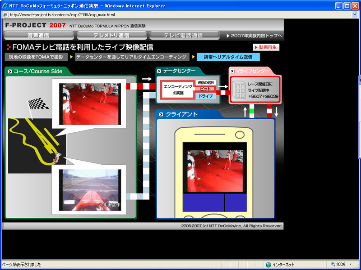Click the エンコーディングの実施 box
This screenshot has height=270, width=361.
178,90
